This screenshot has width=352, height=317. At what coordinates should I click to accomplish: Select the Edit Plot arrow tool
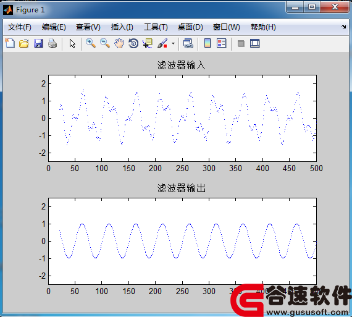pyautogui.click(x=72, y=44)
